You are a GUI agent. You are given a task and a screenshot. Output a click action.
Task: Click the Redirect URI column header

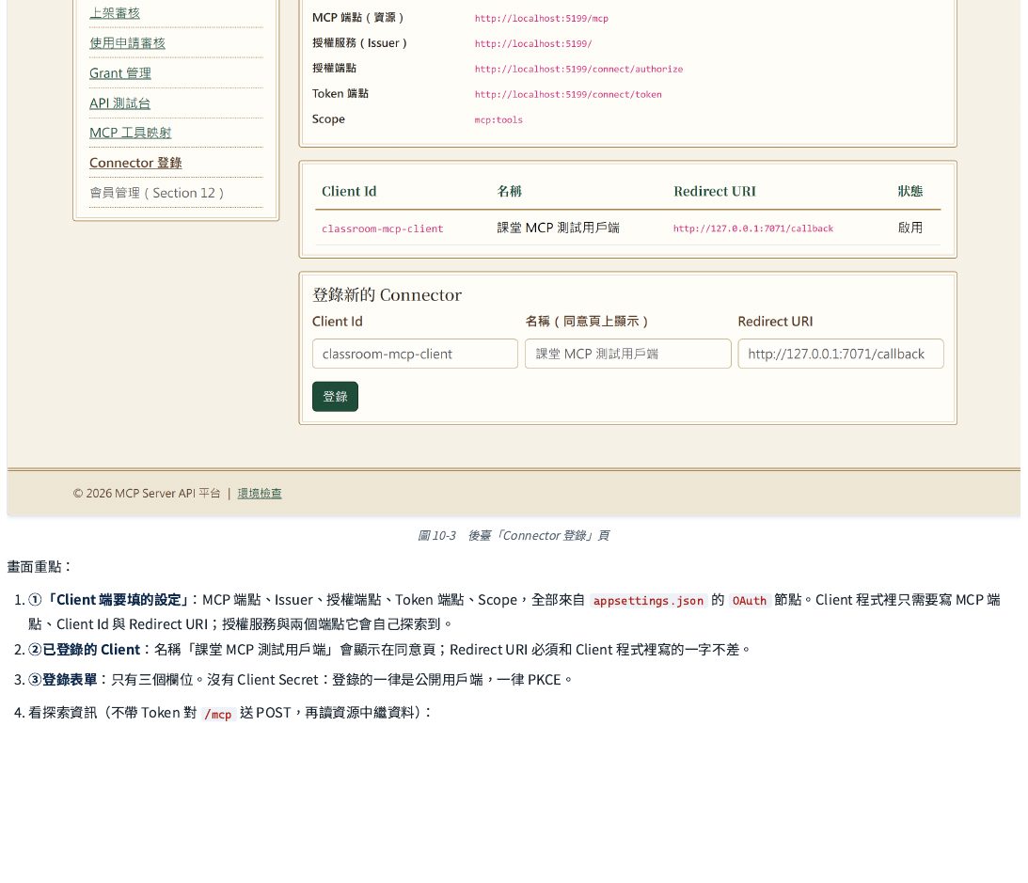point(715,192)
